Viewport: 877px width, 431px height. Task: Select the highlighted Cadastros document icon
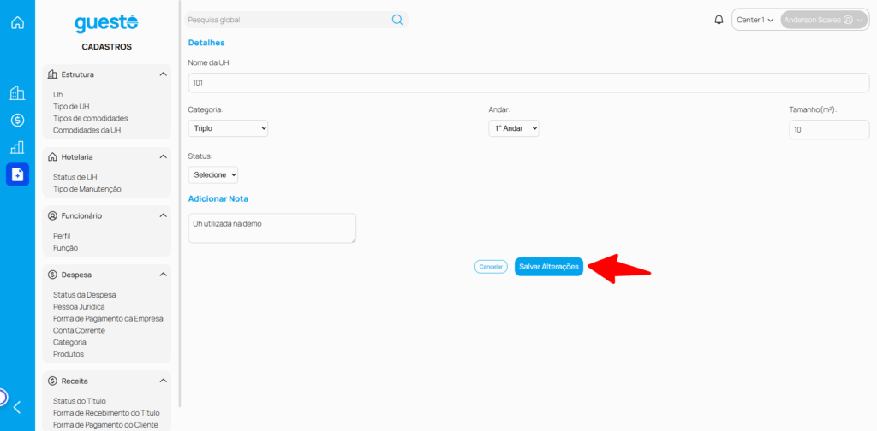click(x=17, y=174)
